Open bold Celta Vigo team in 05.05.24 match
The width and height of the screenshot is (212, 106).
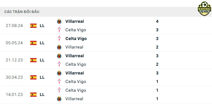tap(76, 39)
